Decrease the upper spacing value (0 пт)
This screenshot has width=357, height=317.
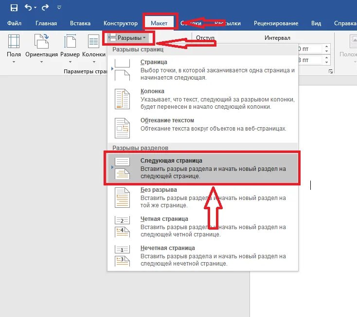327,51
